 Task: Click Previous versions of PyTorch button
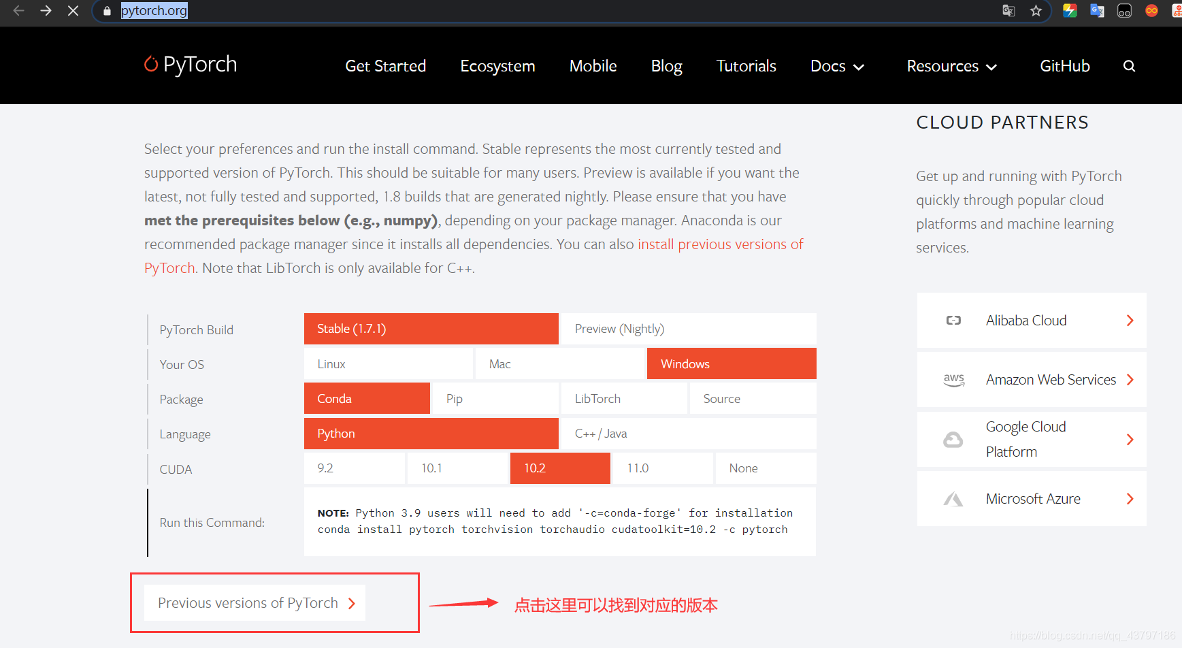(x=255, y=603)
